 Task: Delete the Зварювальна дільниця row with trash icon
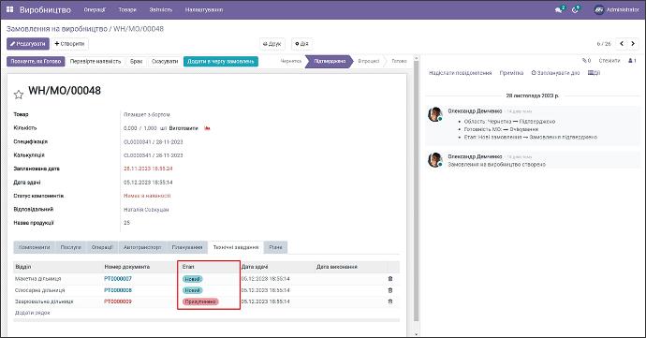coord(390,301)
